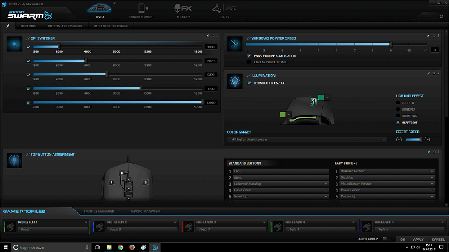Open Talk FX module icon
449x252 pixels.
[224, 8]
